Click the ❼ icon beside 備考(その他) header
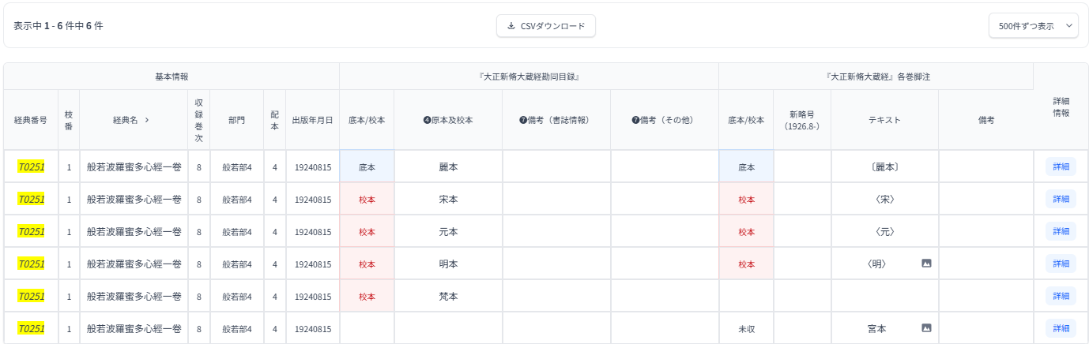1089x344 pixels. point(635,120)
